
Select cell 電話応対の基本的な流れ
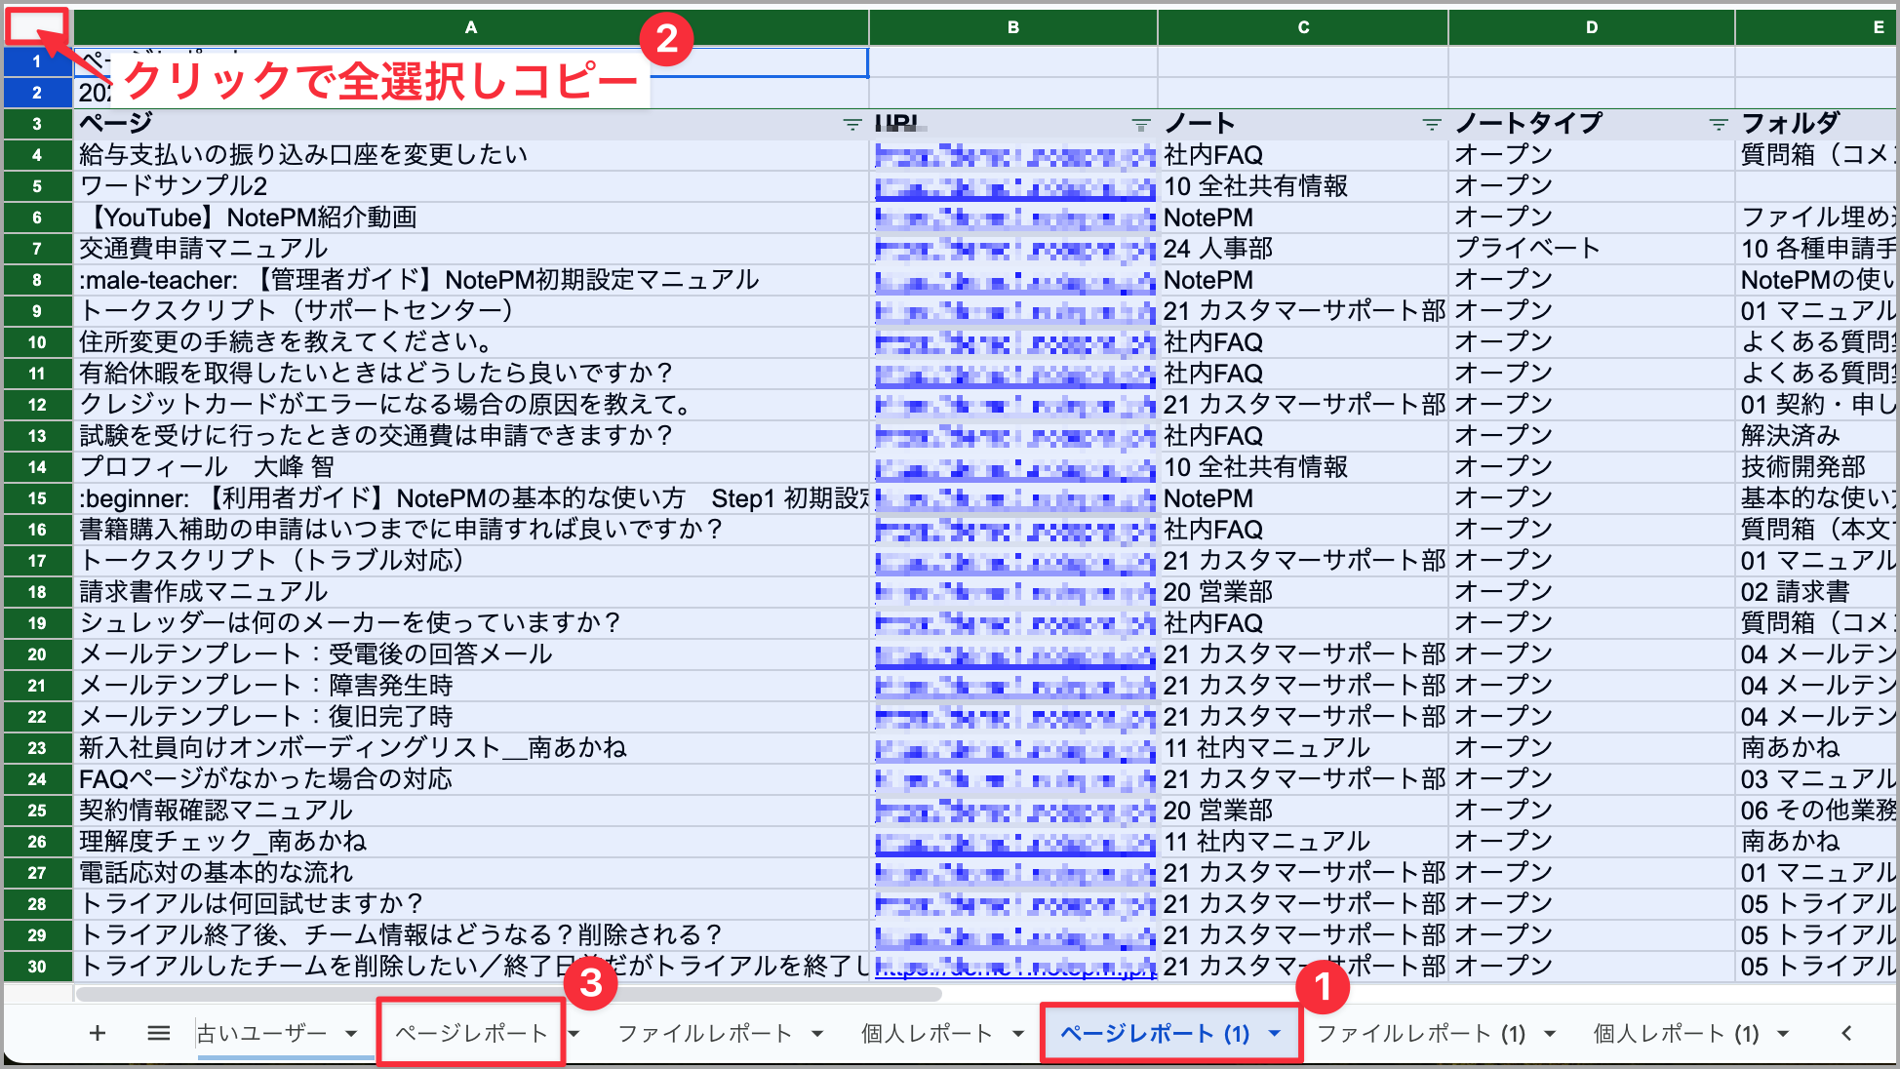coord(471,873)
